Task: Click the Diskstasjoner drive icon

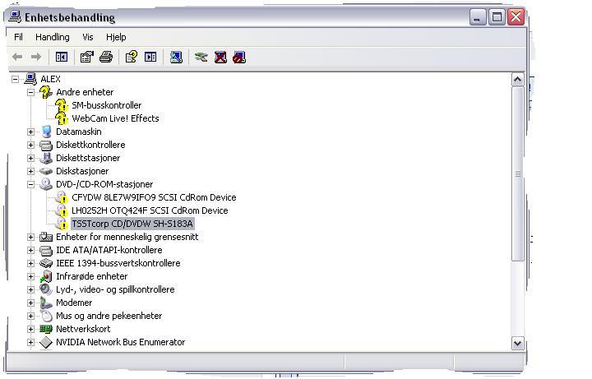Action: point(46,171)
